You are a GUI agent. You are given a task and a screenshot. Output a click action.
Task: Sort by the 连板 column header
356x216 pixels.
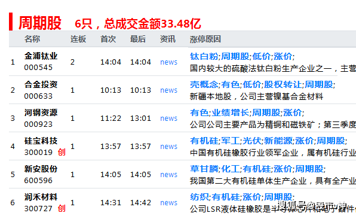click(78, 39)
